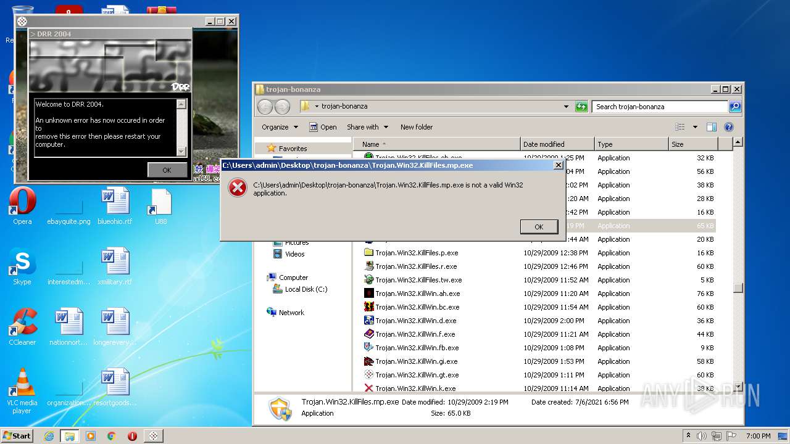790x444 pixels.
Task: Open Chrome from the taskbar
Action: coord(111,436)
